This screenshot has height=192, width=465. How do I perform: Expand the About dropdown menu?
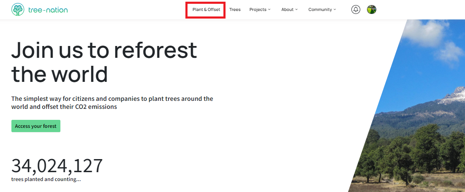[289, 9]
